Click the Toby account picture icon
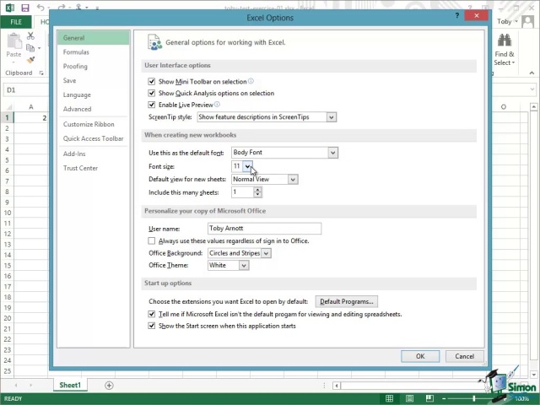 527,22
